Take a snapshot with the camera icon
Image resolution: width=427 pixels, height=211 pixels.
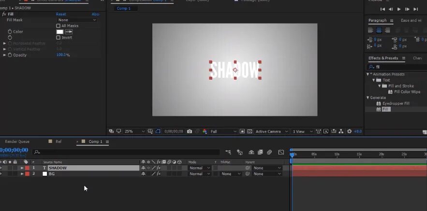190,131
